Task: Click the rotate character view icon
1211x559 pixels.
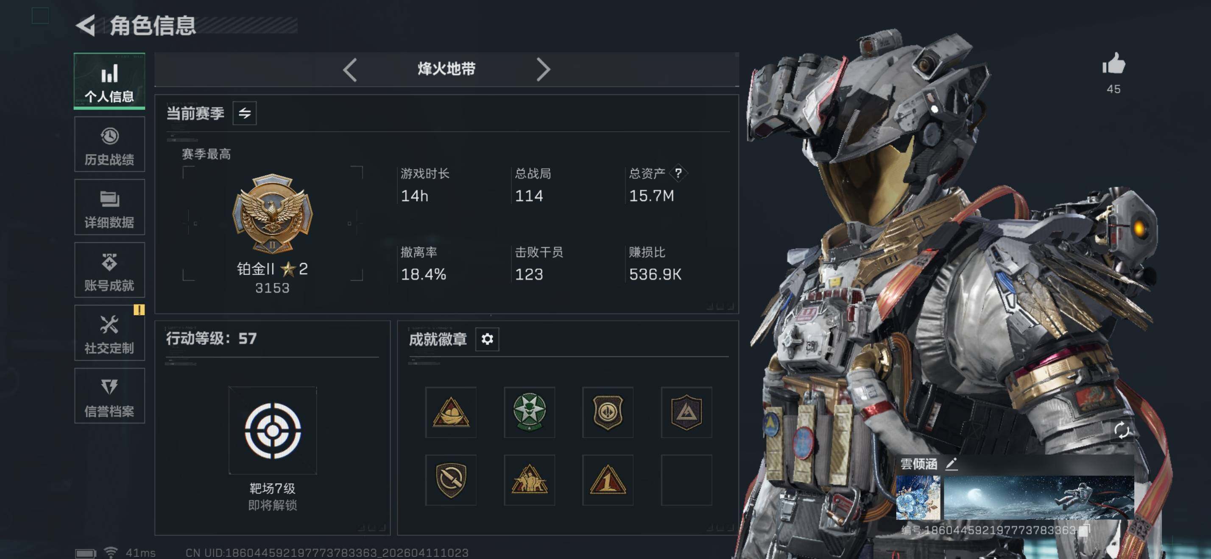Action: click(x=1121, y=430)
